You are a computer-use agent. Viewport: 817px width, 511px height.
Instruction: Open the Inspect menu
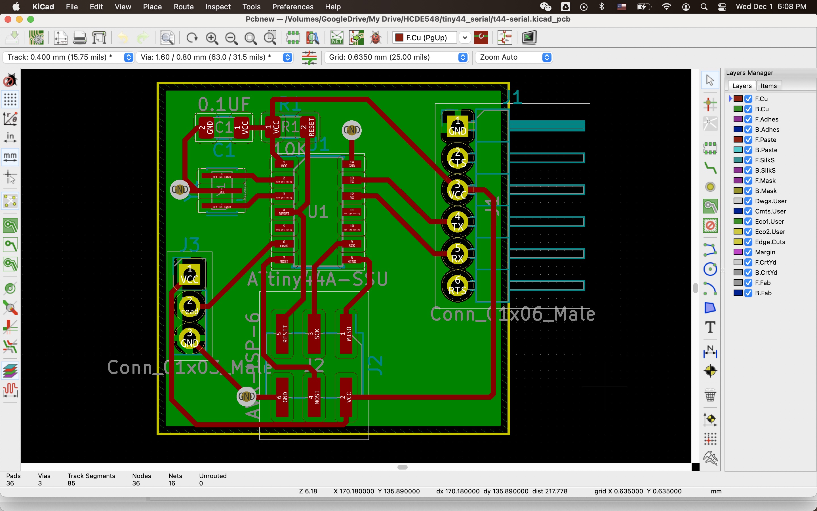[218, 7]
